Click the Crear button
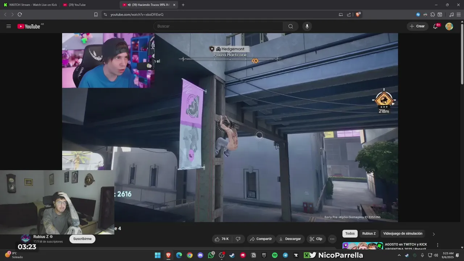 pos(417,26)
